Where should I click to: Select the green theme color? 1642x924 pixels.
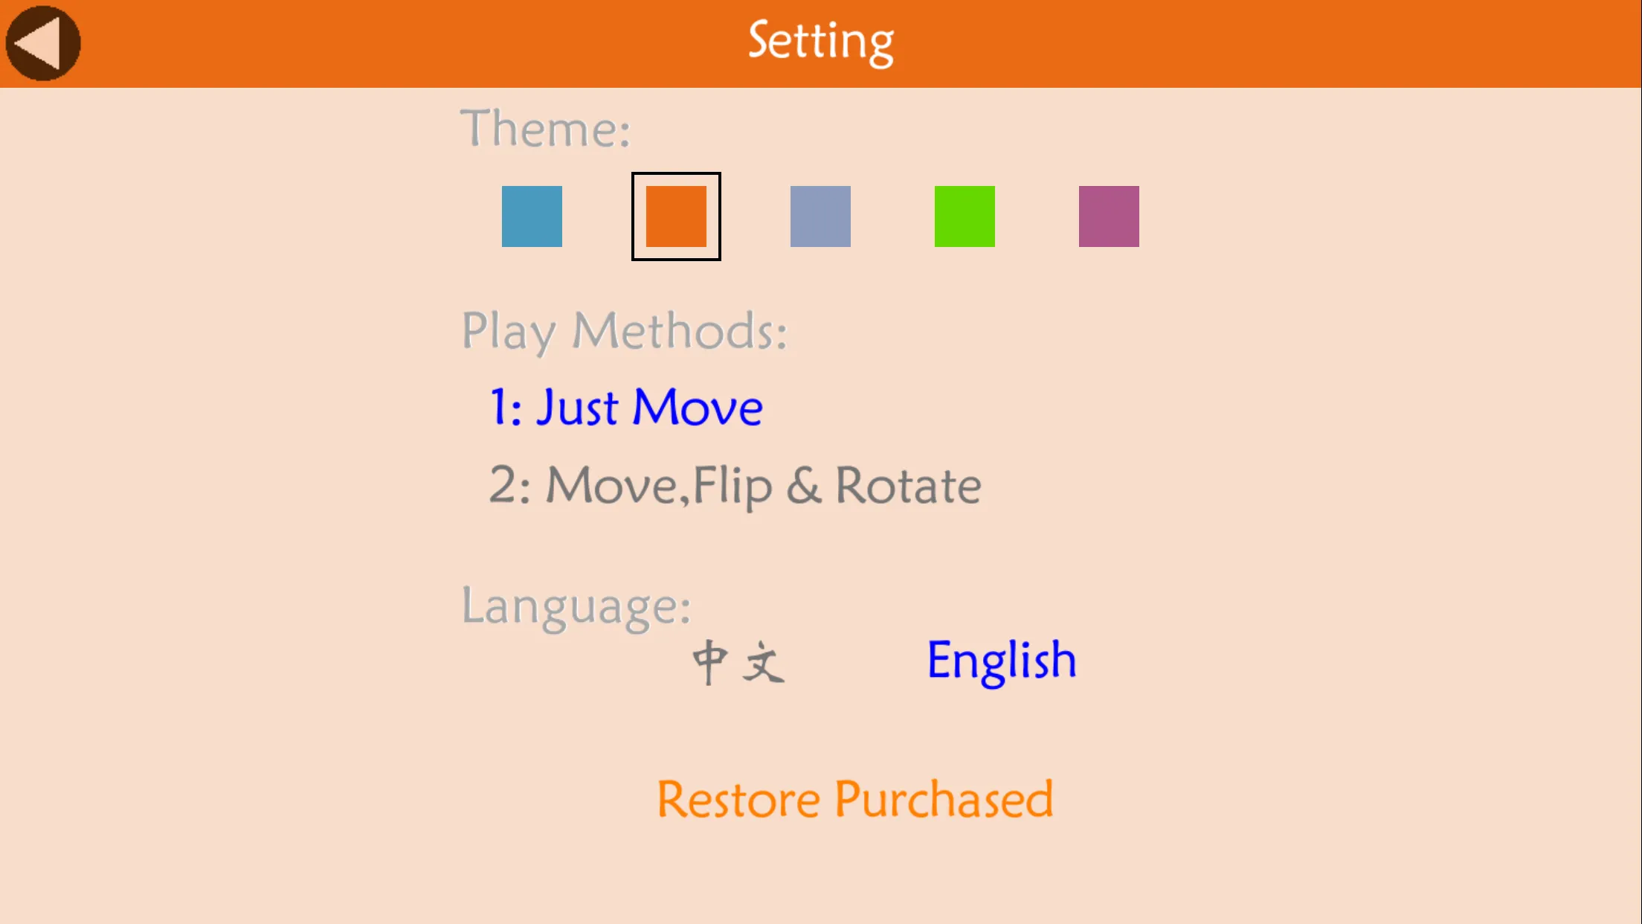[x=965, y=216]
